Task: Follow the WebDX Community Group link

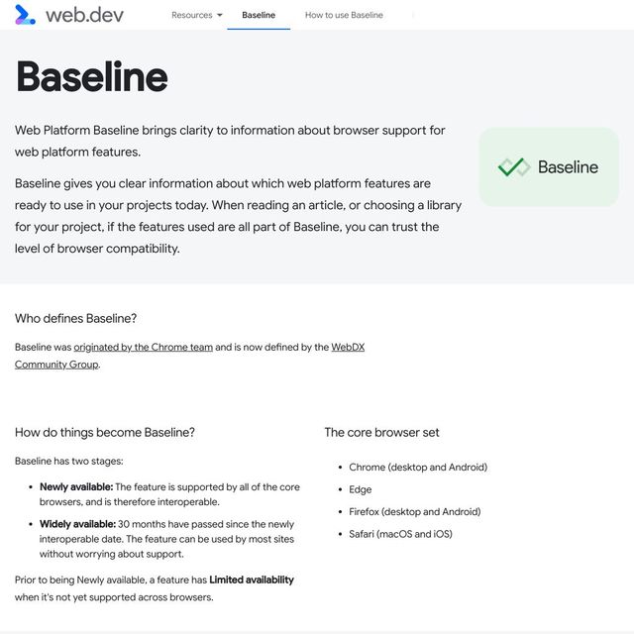Action: [347, 348]
